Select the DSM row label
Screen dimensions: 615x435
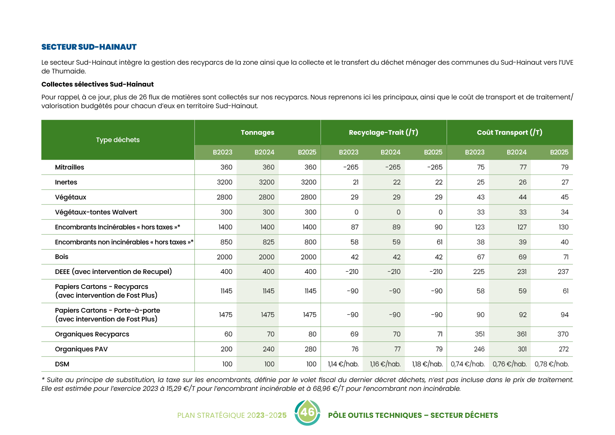click(x=62, y=364)
